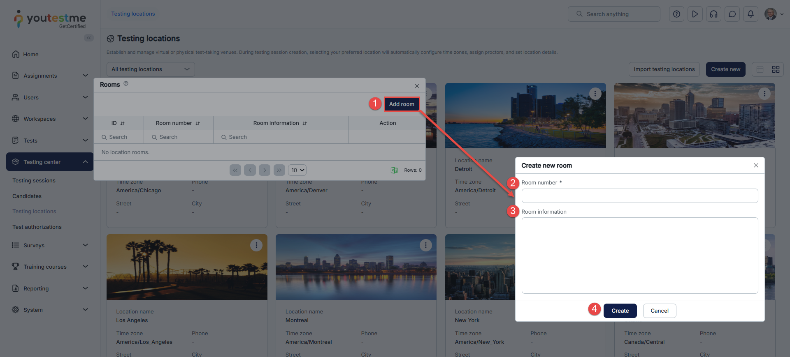Click the help question mark icon in top bar
Screen dimensions: 790x357
[x=676, y=14]
